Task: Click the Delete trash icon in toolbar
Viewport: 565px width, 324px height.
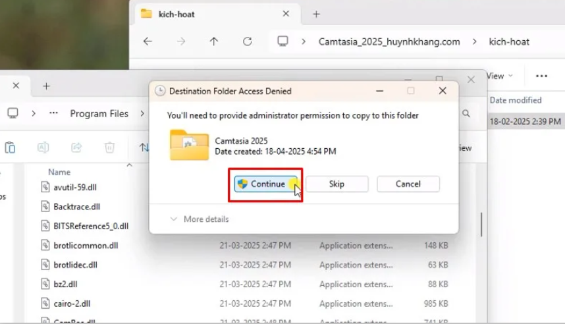Action: (x=109, y=148)
